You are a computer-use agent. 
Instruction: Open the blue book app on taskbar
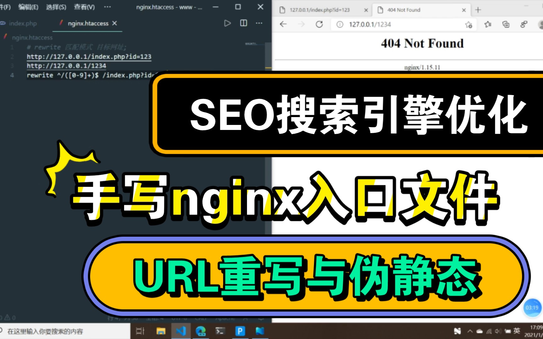point(260,331)
